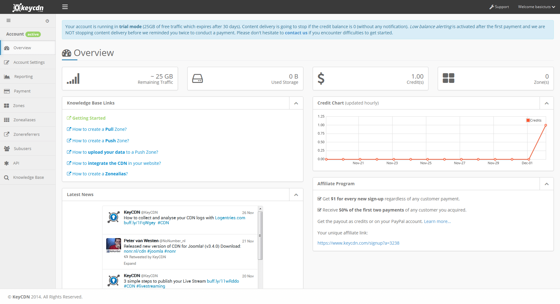Toggle the $1 per sign-up checkmark
Screen dimensions: 560x304
click(x=319, y=199)
